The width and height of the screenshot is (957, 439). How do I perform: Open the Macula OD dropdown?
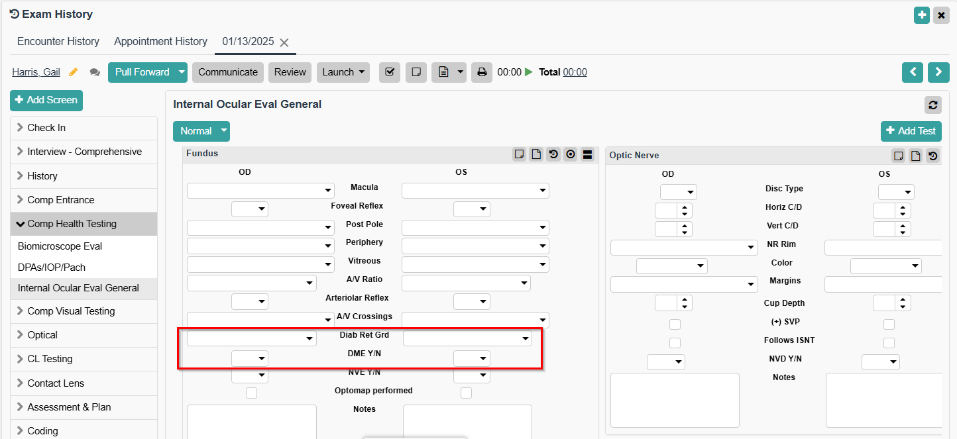(x=260, y=191)
